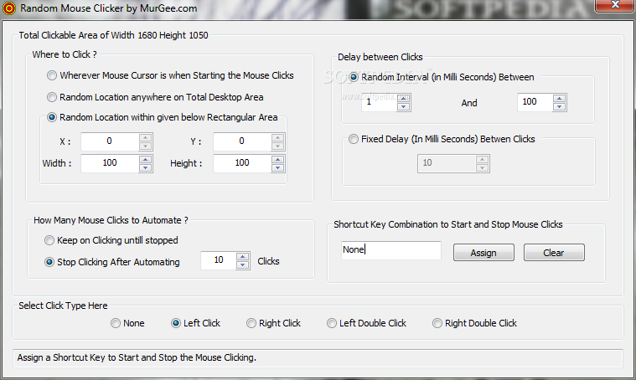Click the minimum interval field showing 1
The width and height of the screenshot is (636, 380).
tap(380, 102)
